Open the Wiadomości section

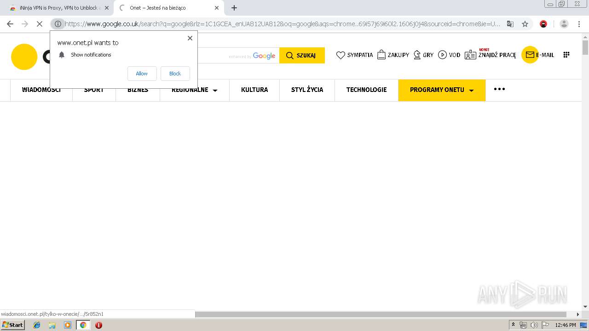point(41,90)
